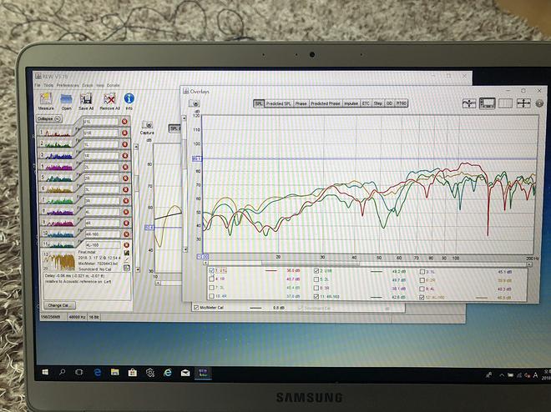Screen dimensions: 551x412
Task: Click the capture camera icon in Overlays window
Action: [x=195, y=103]
